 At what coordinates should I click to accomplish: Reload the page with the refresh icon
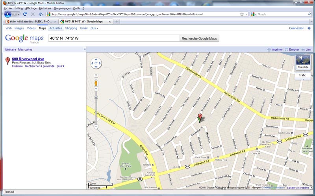point(25,14)
